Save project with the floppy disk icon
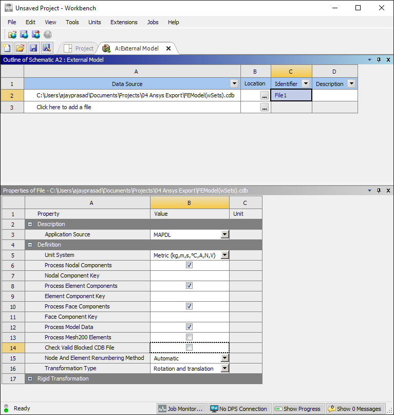Viewport: 394px width, 415px height. 33,48
